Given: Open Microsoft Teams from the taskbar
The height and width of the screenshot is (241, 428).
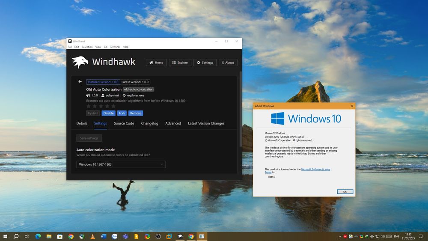Looking at the screenshot, I should pos(125,236).
